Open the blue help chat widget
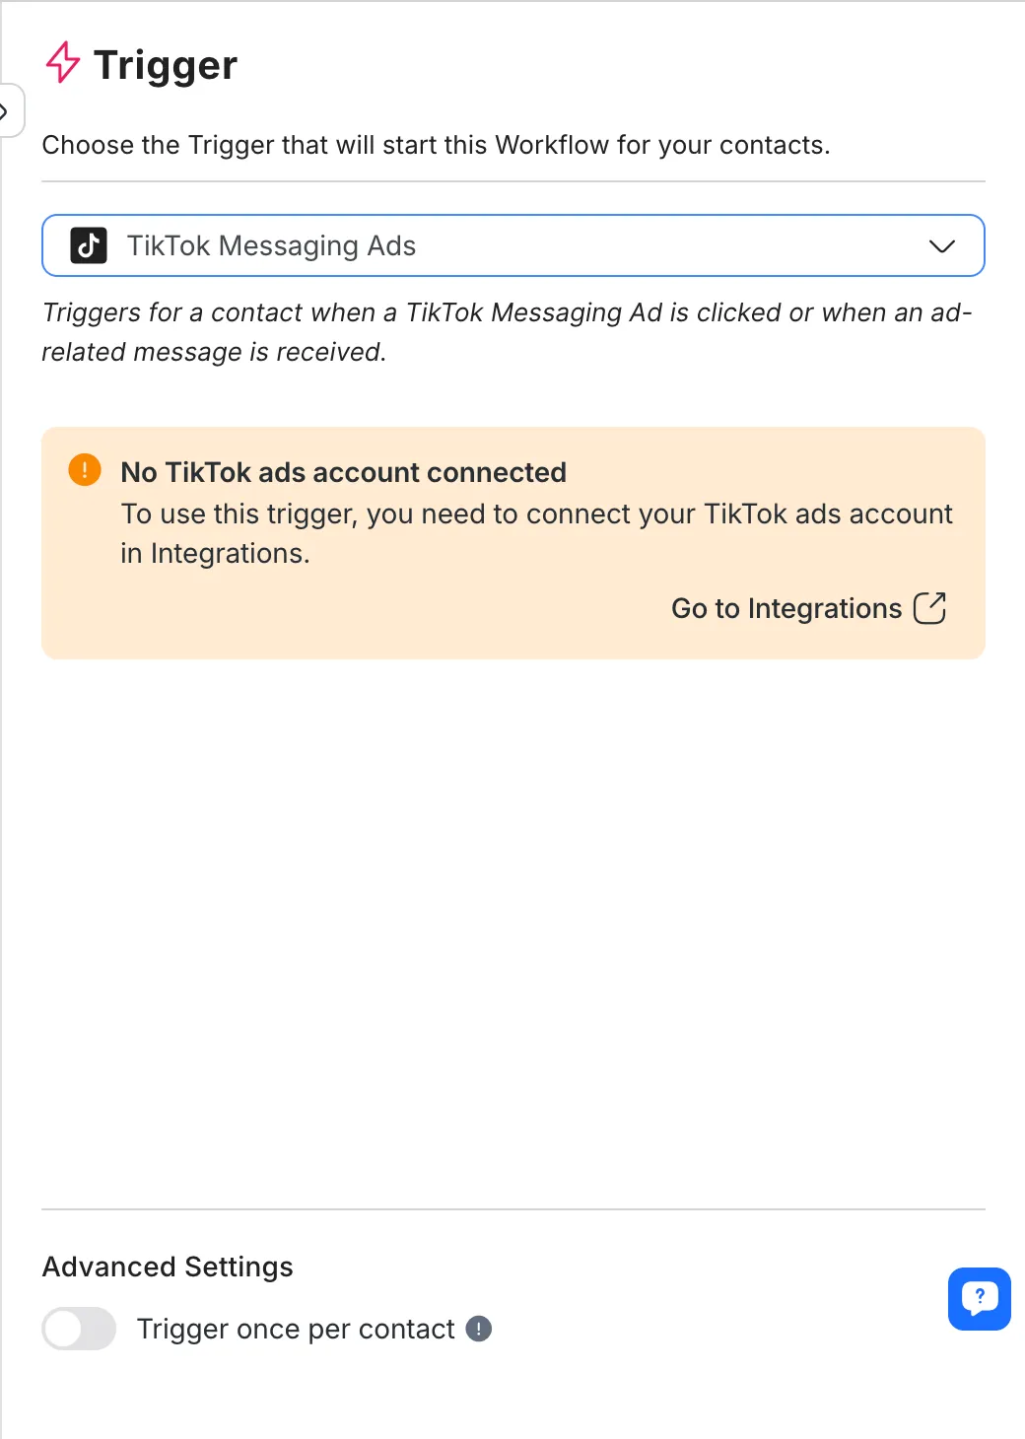This screenshot has width=1025, height=1439. [979, 1298]
